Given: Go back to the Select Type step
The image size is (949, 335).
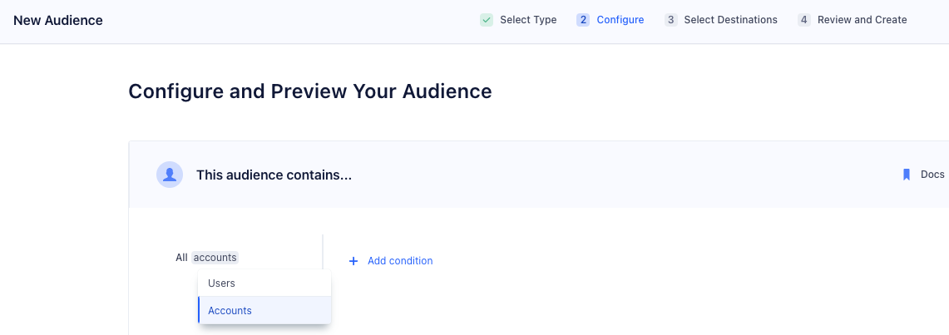Looking at the screenshot, I should point(528,20).
